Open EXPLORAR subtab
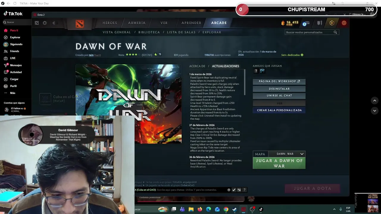Screen dimensions: 381x214 (x=212, y=32)
